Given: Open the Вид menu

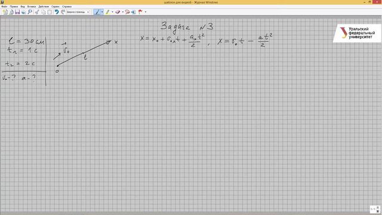Looking at the screenshot, I should [x=23, y=7].
